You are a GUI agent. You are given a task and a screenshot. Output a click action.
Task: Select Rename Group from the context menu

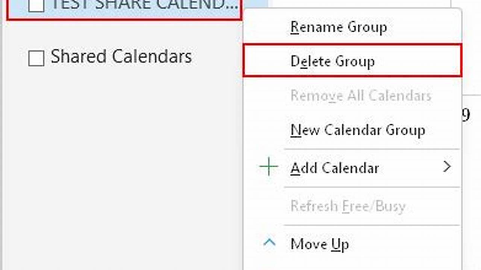pos(338,27)
